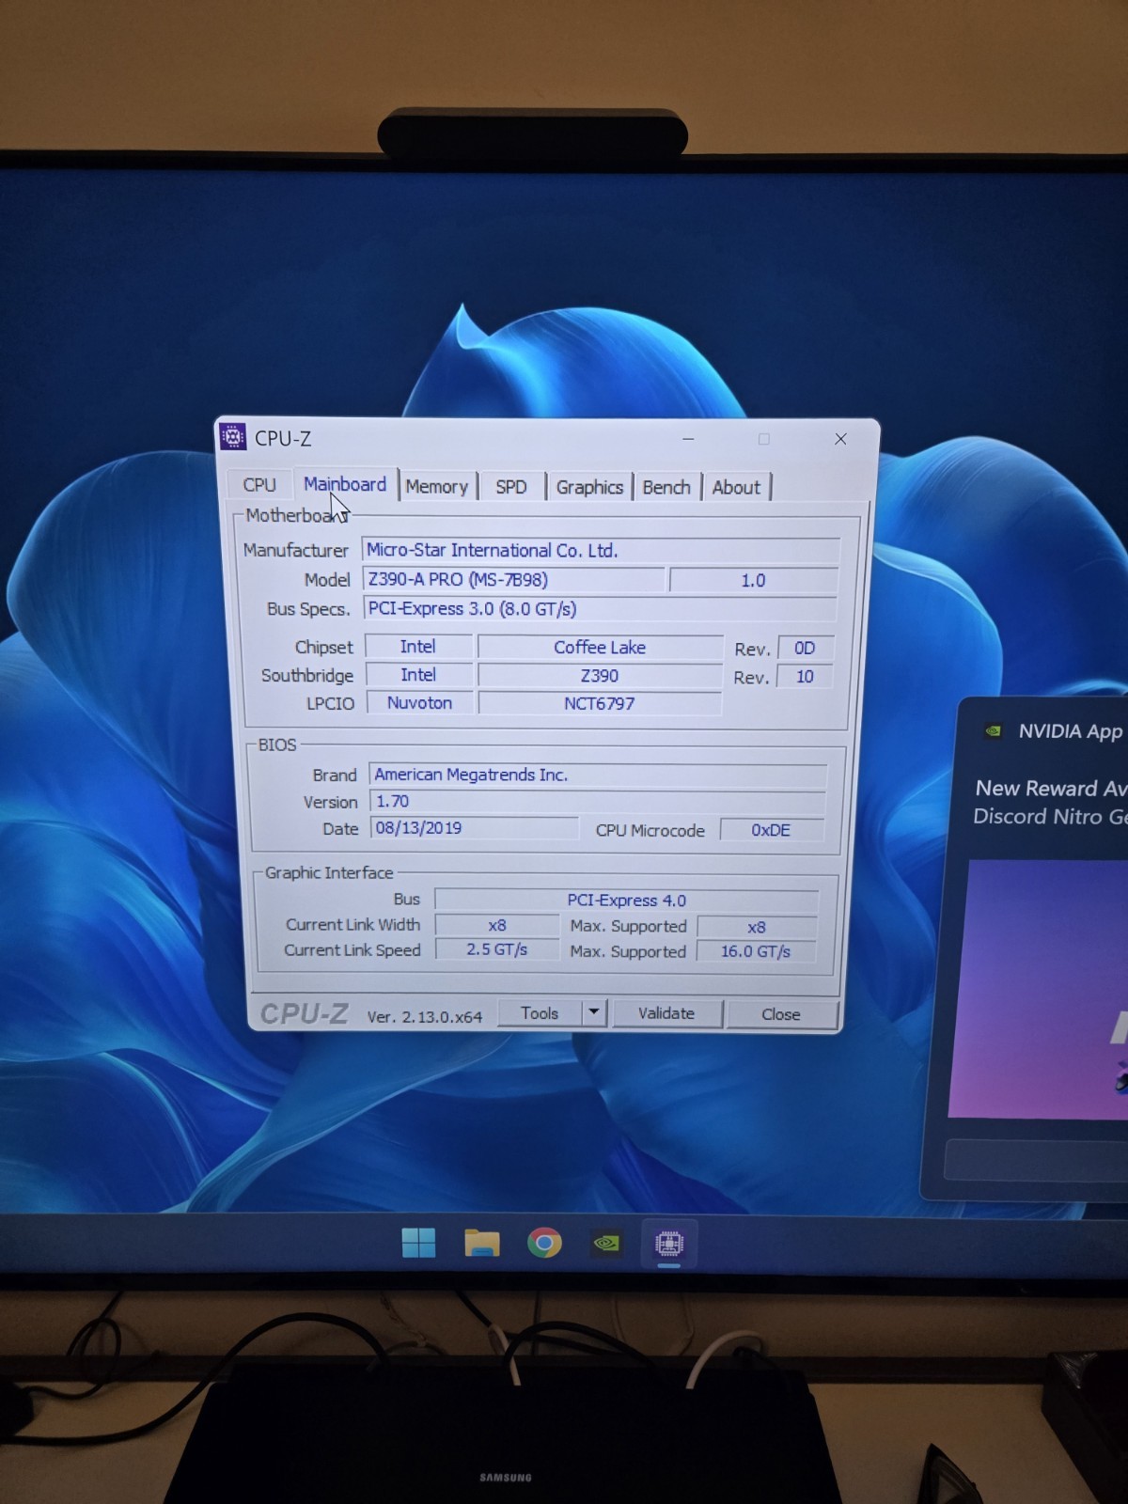Click the LPCIO model 'NCT6797'
Viewport: 1128px width, 1504px height.
coord(600,704)
